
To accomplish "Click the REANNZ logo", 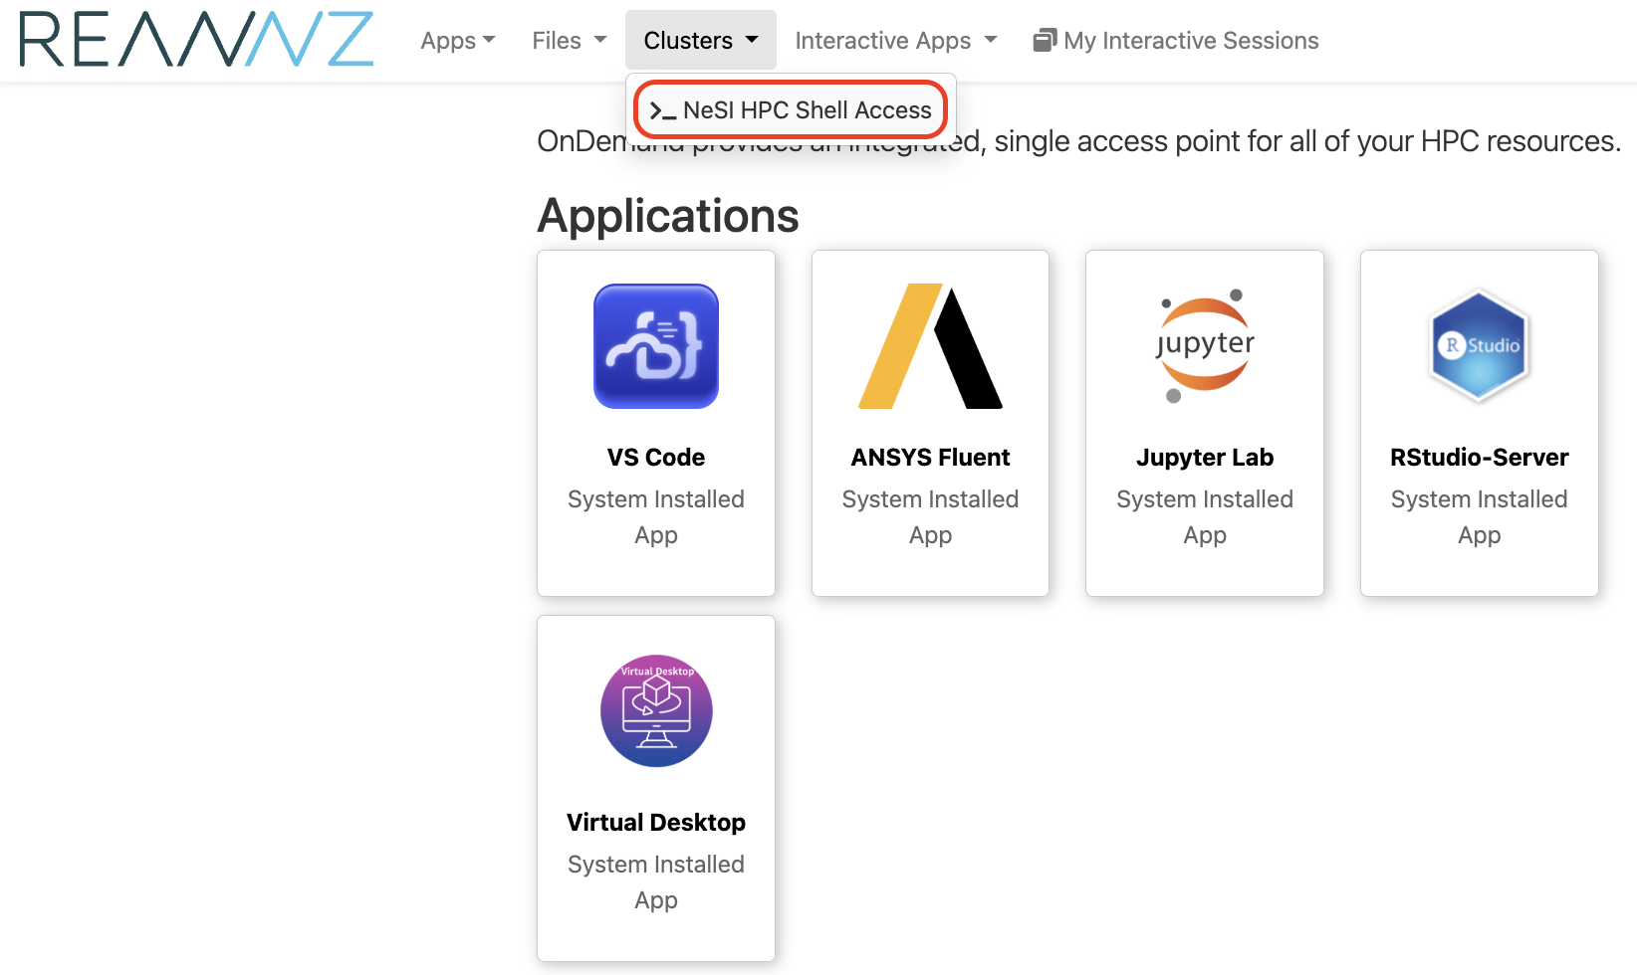I will (x=196, y=40).
